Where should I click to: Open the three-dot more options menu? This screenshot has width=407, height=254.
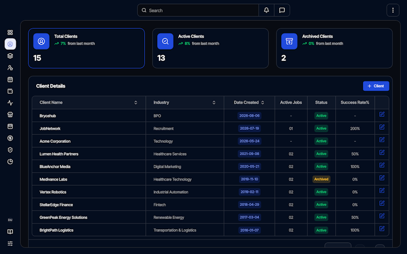click(393, 10)
